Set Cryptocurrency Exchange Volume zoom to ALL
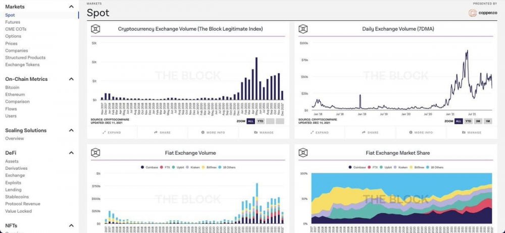The width and height of the screenshot is (505, 233). 250,121
